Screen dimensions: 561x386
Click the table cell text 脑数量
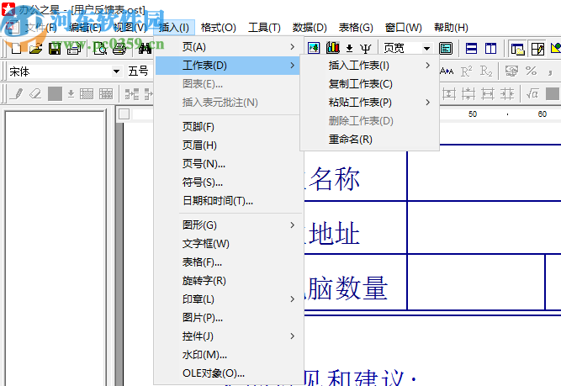(346, 288)
